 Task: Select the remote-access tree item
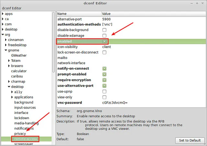coord(26,139)
